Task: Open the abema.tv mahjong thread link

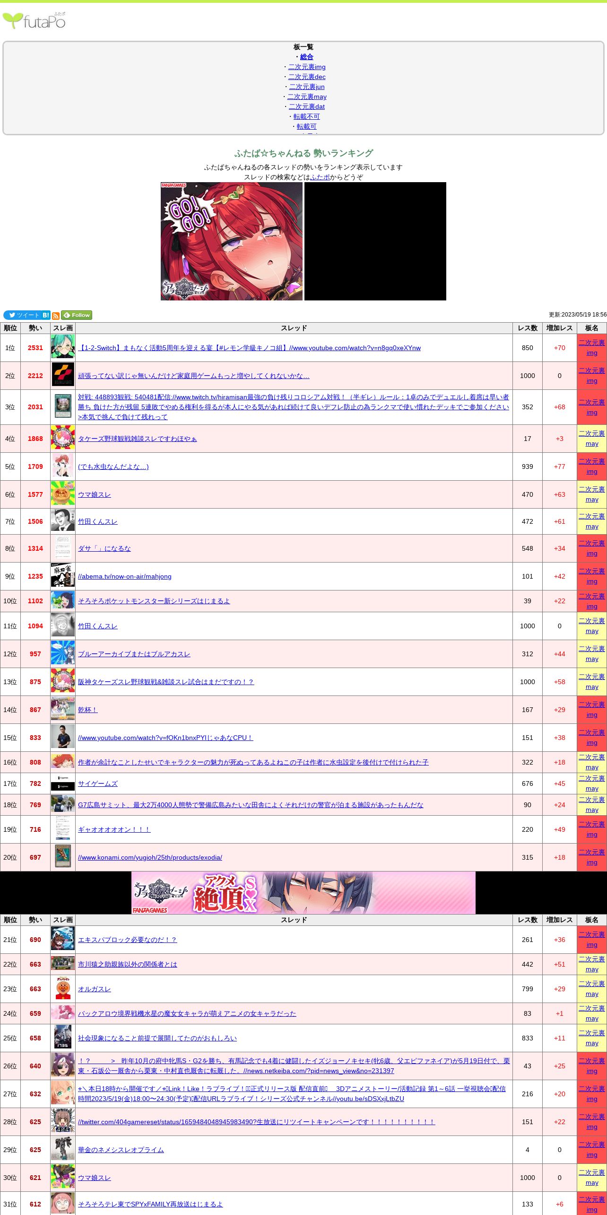Action: pos(125,576)
